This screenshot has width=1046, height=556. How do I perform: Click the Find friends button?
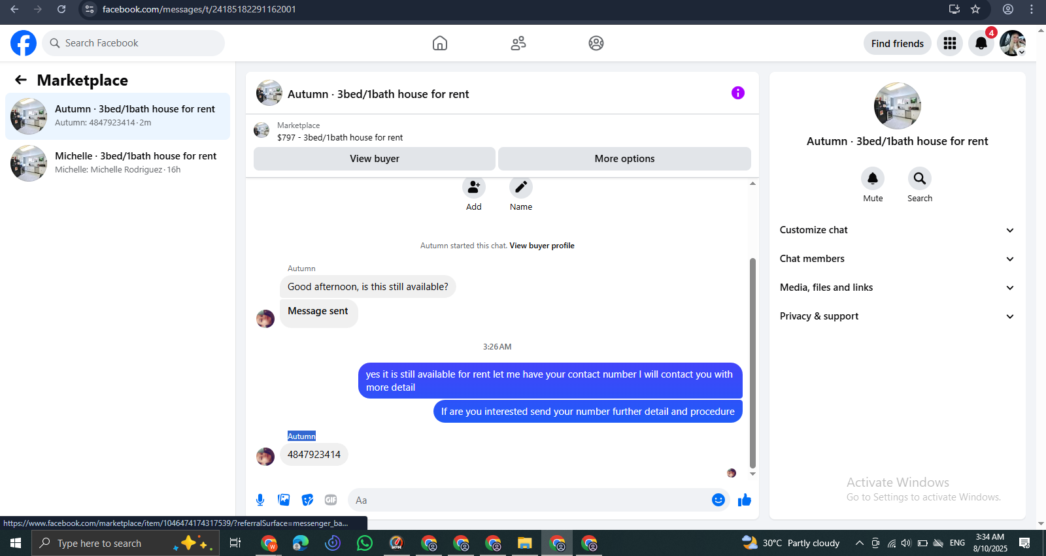[898, 43]
